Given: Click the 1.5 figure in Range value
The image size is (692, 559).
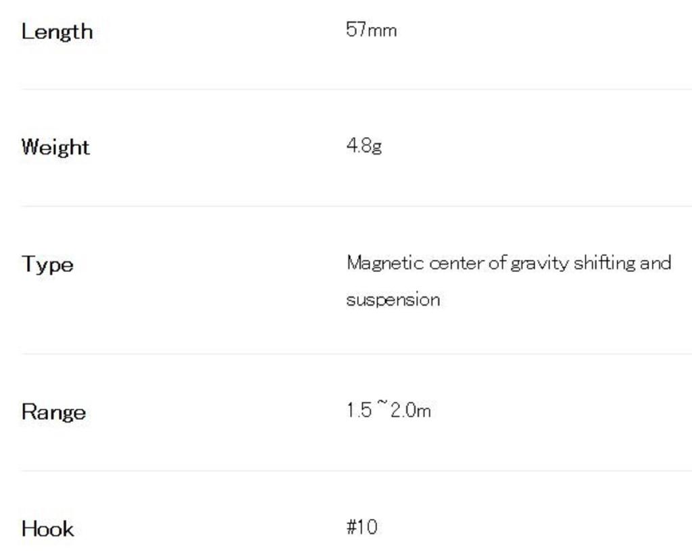Looking at the screenshot, I should (359, 410).
